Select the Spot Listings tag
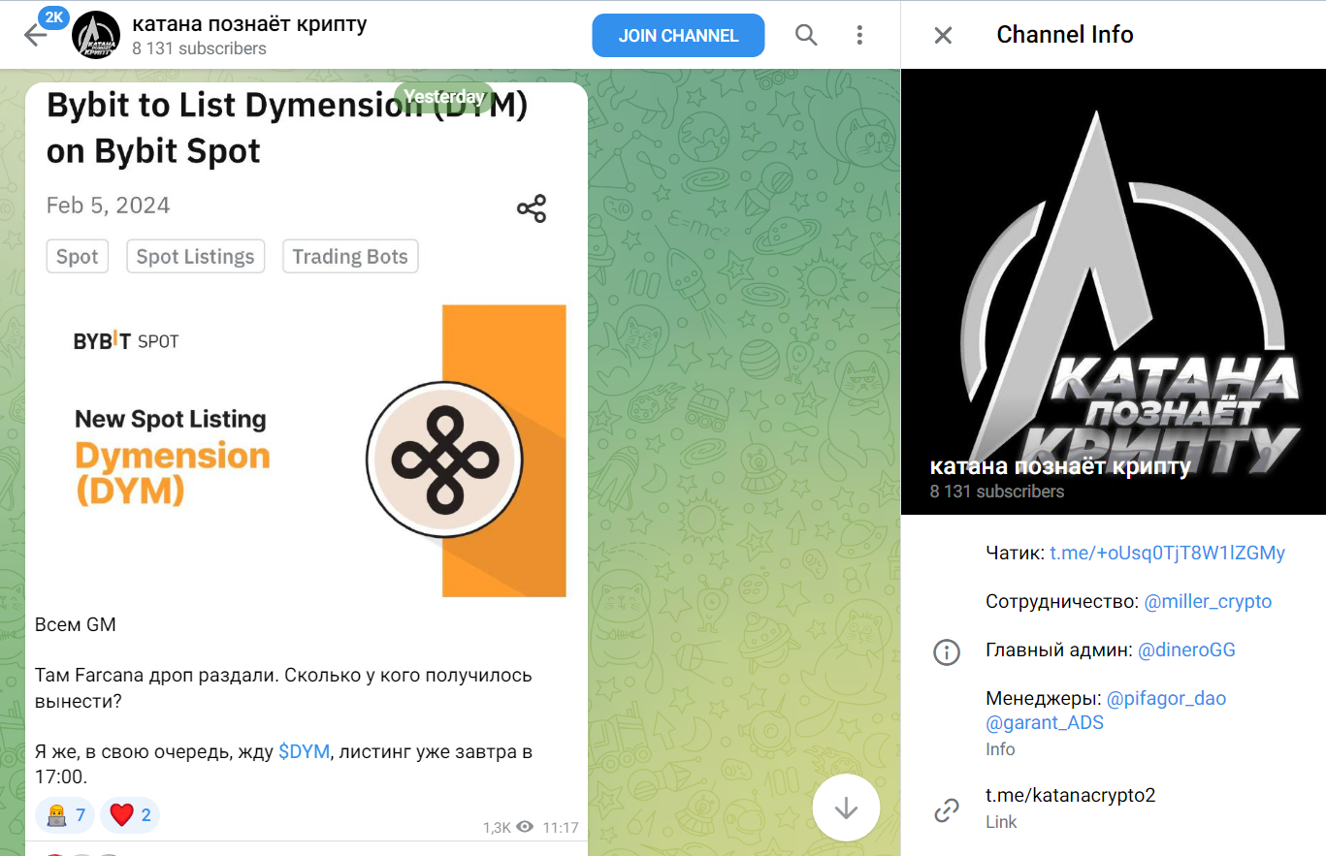1326x856 pixels. click(195, 257)
